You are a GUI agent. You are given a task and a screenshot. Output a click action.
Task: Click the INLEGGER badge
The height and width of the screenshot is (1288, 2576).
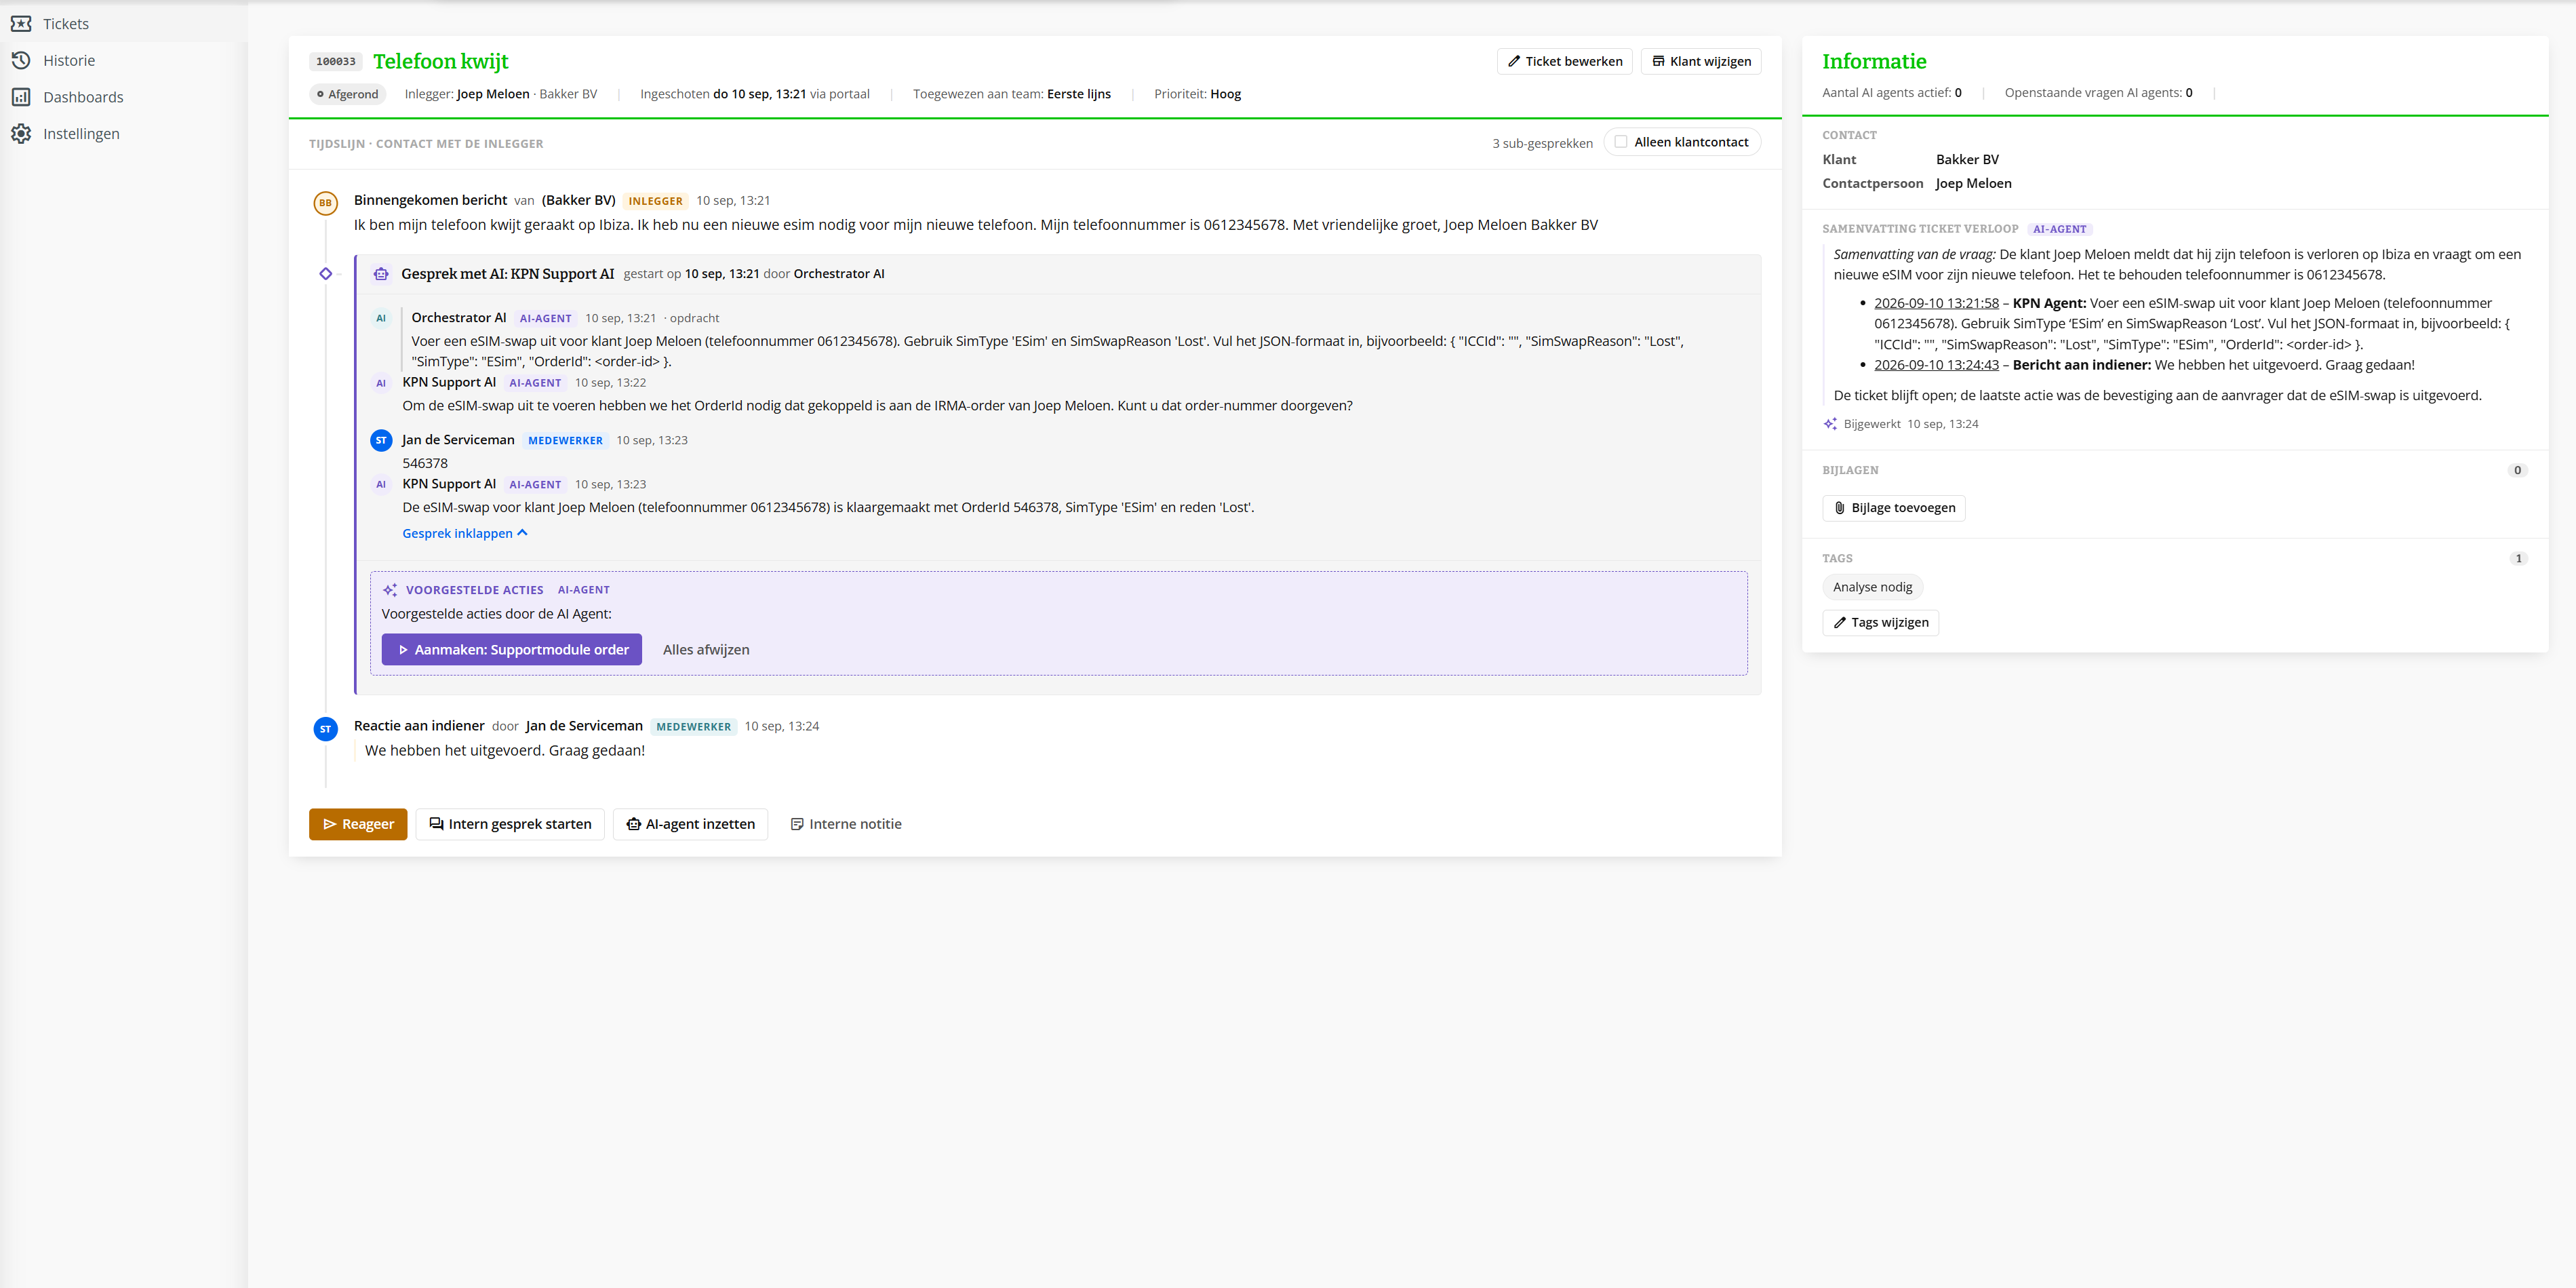[655, 201]
